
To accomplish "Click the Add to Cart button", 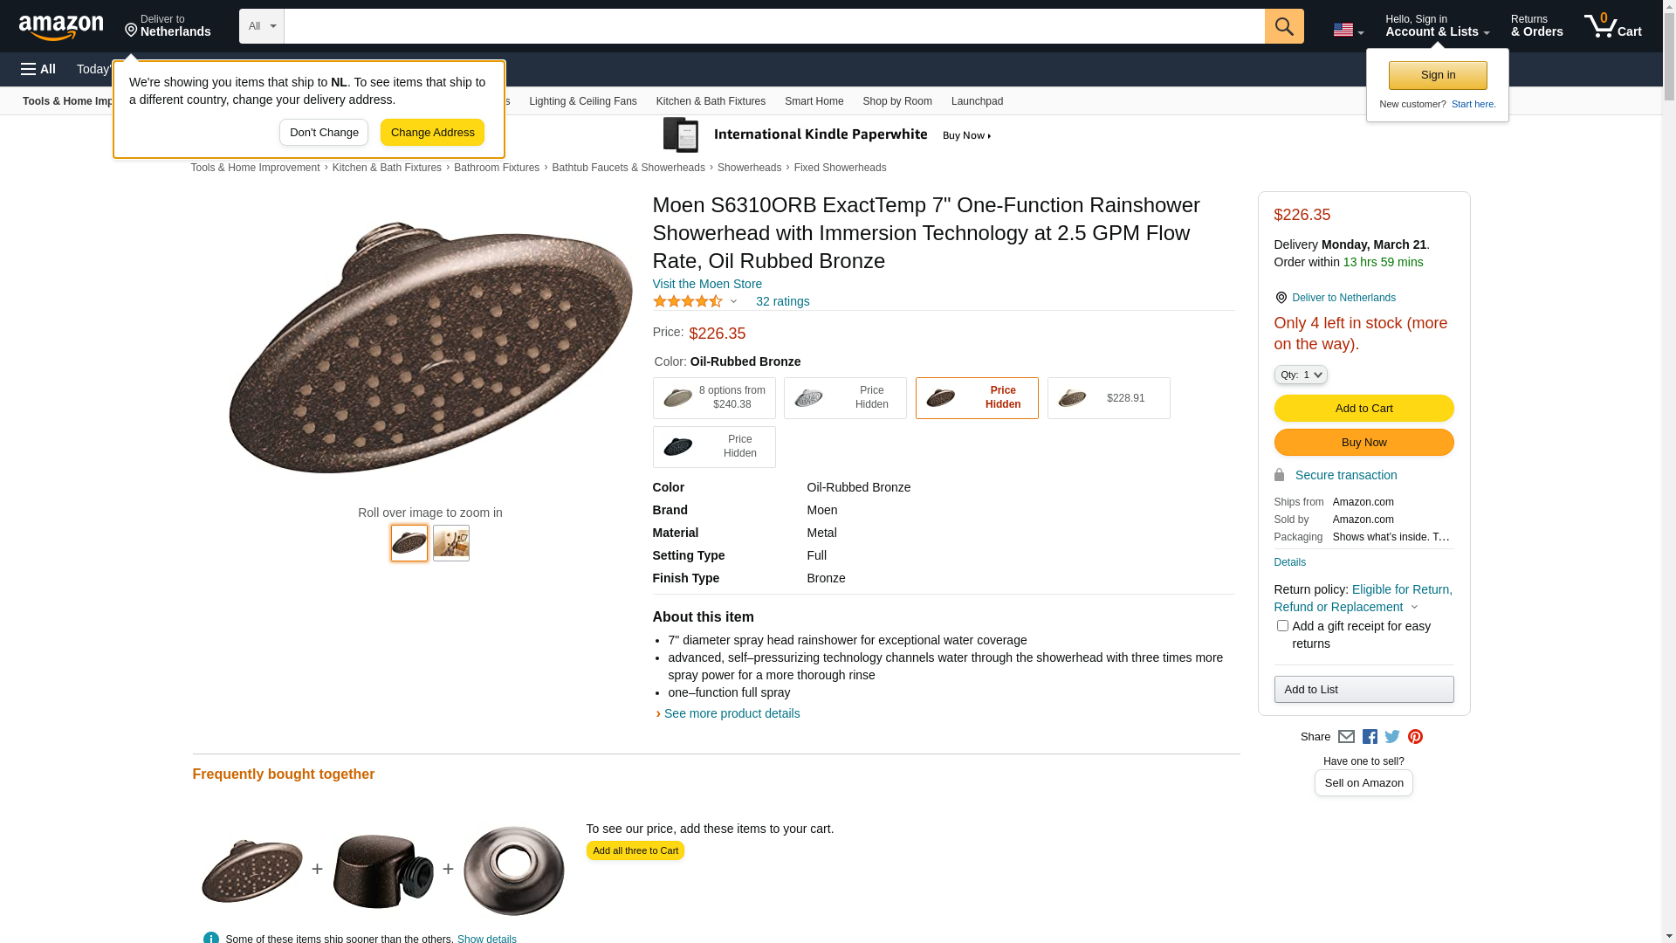I will coord(1363,409).
